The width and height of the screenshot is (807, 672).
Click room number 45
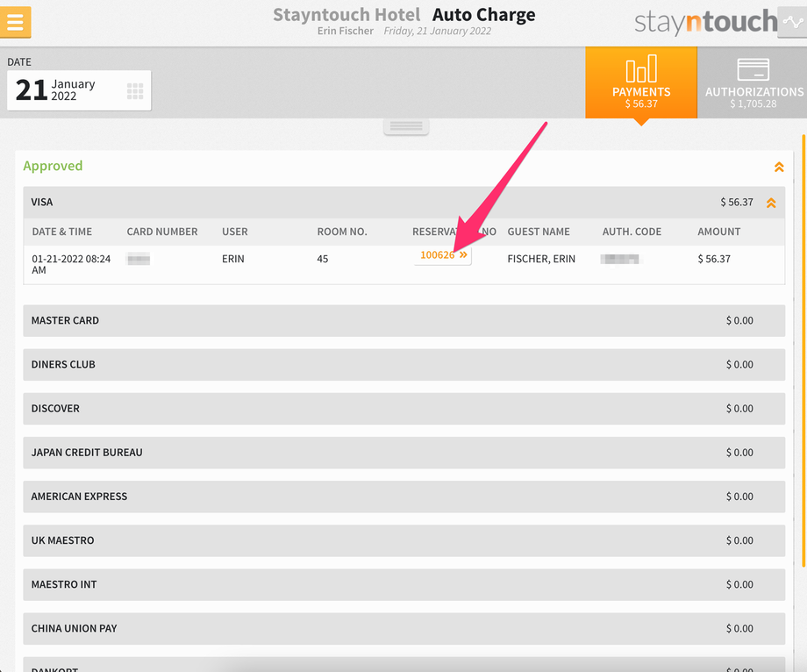click(322, 259)
